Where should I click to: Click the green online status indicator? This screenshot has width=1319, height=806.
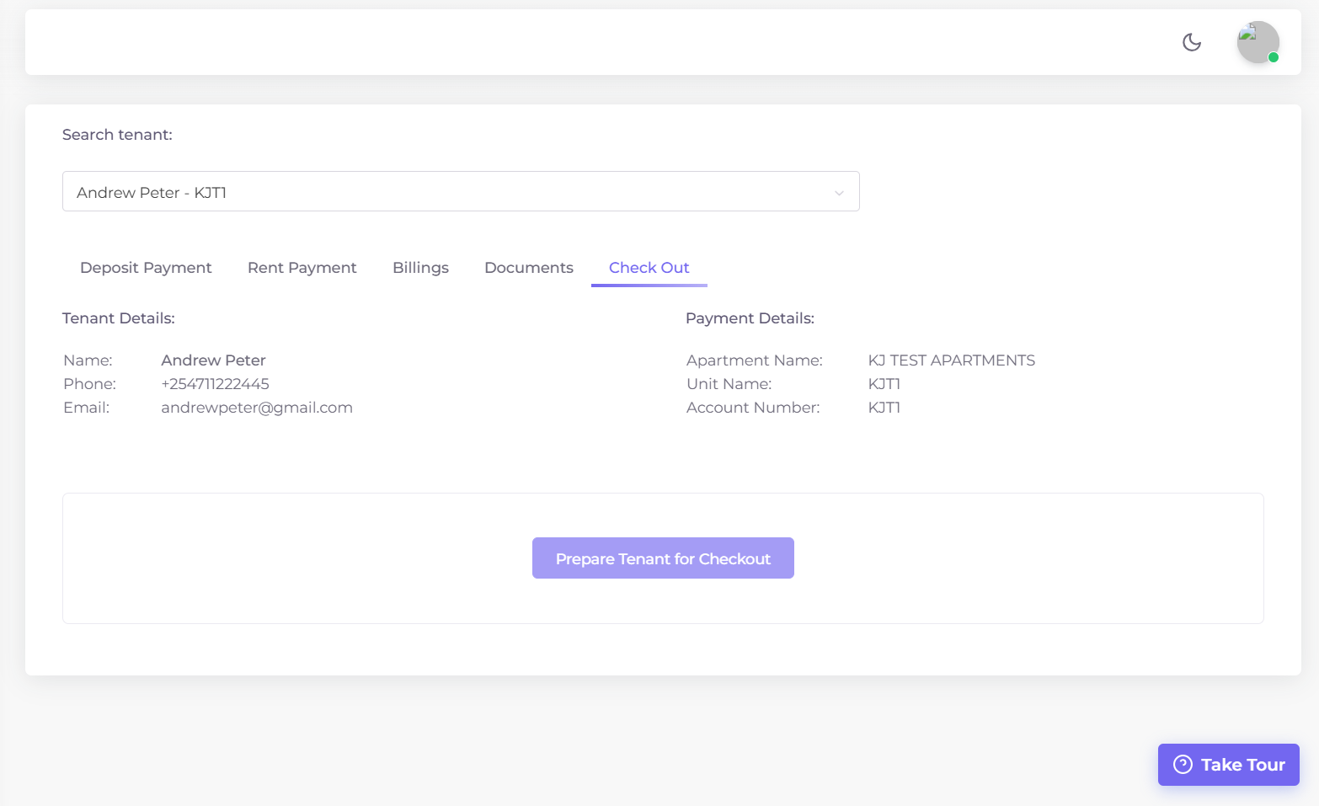pyautogui.click(x=1273, y=57)
